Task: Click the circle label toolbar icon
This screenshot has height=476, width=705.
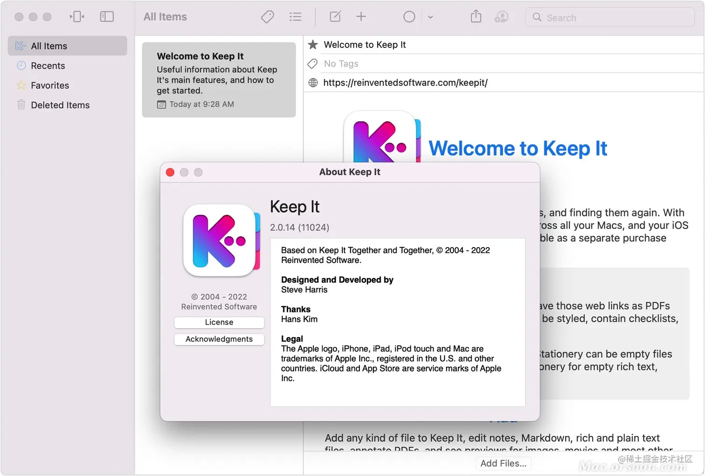Action: pyautogui.click(x=409, y=17)
